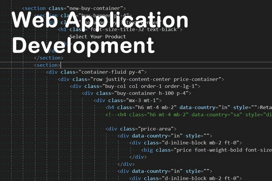Click the h1 font-size-title-32 code line
272x181 pixels.
click(120, 29)
